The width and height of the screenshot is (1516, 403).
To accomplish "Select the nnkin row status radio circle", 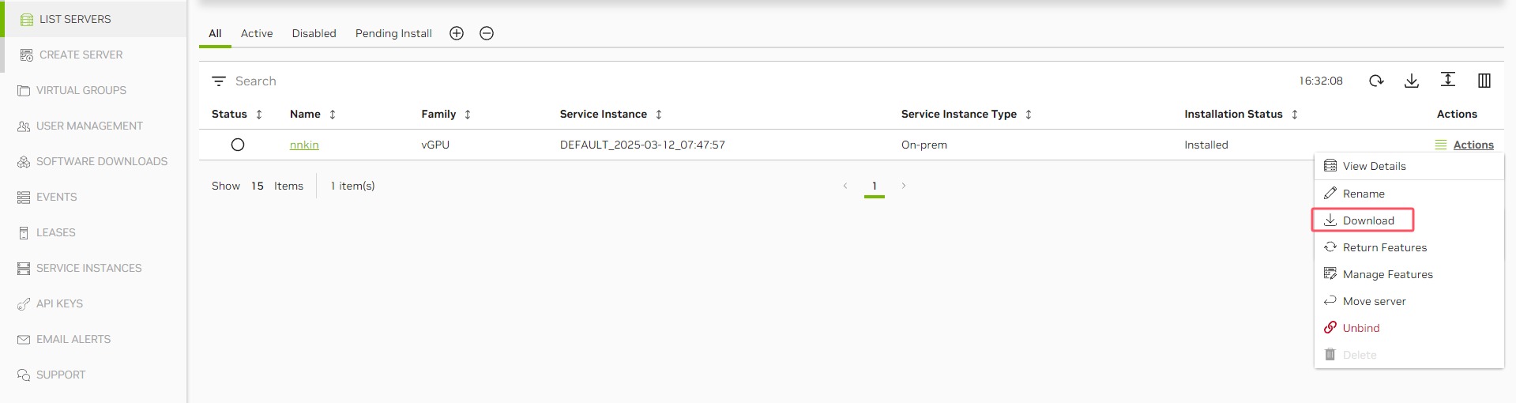I will click(238, 145).
